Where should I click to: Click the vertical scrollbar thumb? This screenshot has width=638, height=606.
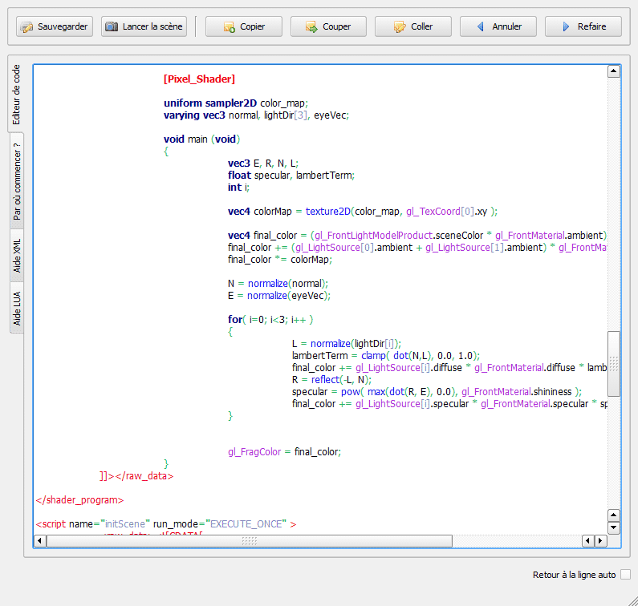click(x=614, y=364)
